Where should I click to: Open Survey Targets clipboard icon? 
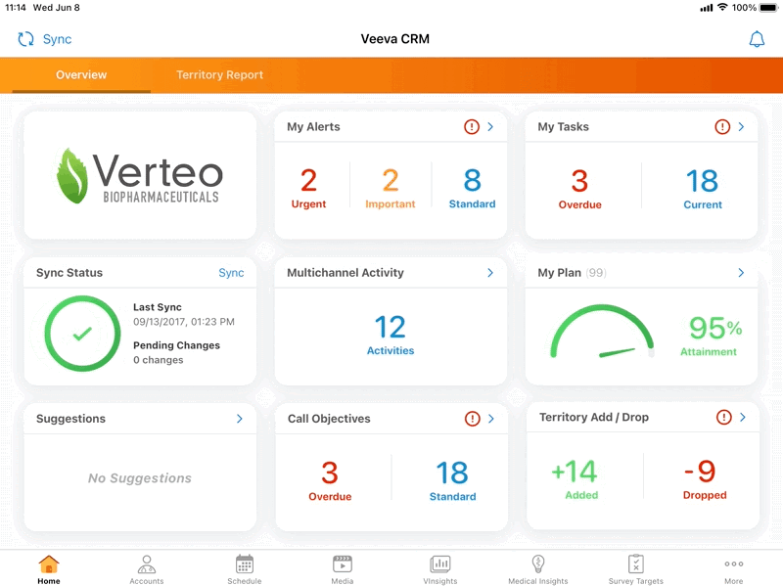[x=636, y=564]
